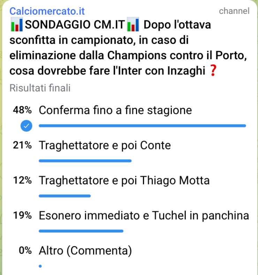Click the blue checkmark on the selected option

pyautogui.click(x=26, y=126)
